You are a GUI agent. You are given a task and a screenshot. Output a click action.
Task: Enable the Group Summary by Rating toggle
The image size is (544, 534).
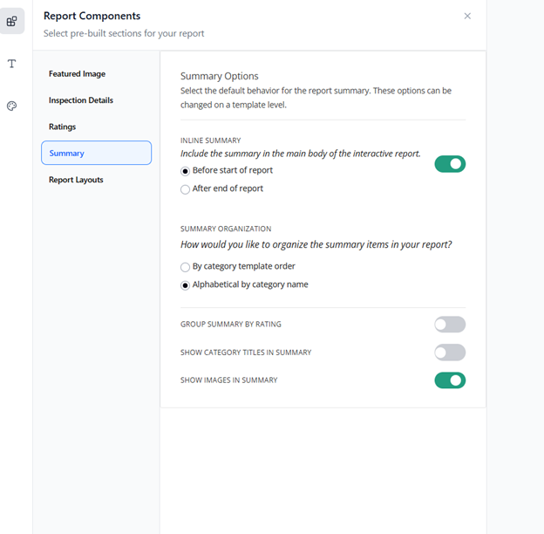pyautogui.click(x=450, y=325)
